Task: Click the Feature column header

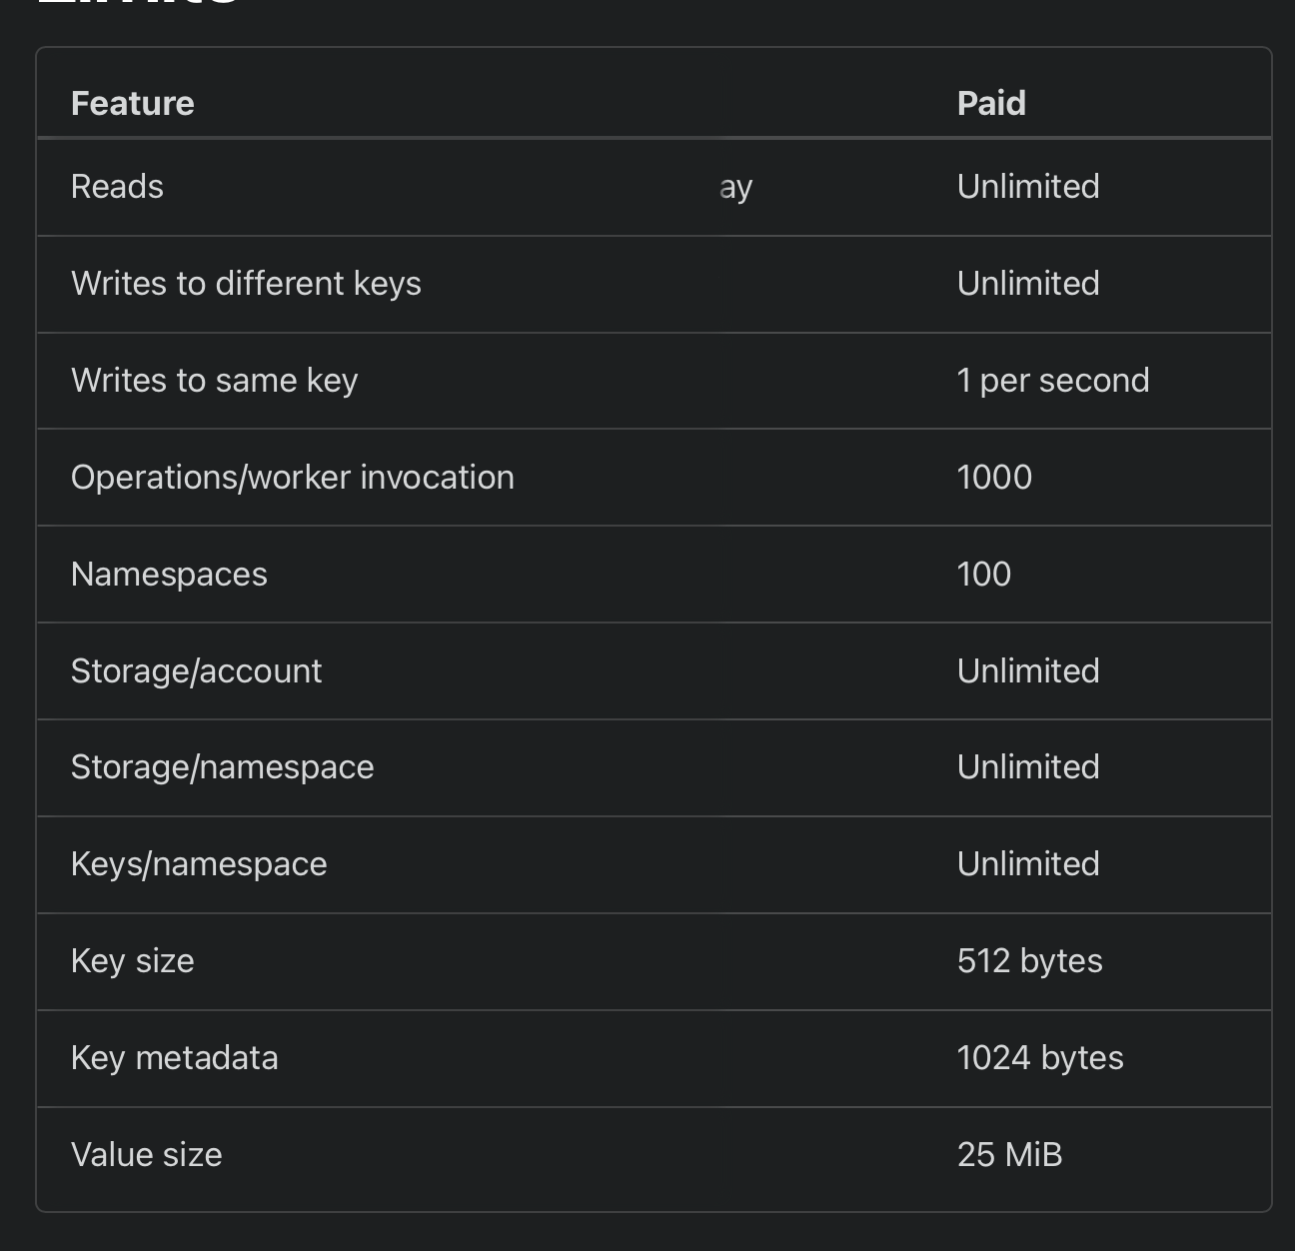Action: click(x=133, y=103)
